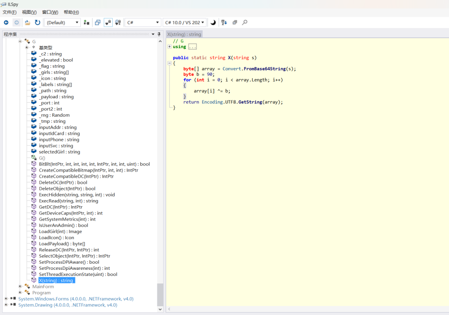Toggle show private and internal types icon
Screen dimensions: 449x315
point(108,22)
